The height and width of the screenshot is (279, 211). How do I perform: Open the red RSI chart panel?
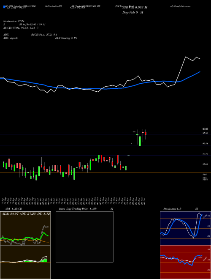(x=185, y=262)
